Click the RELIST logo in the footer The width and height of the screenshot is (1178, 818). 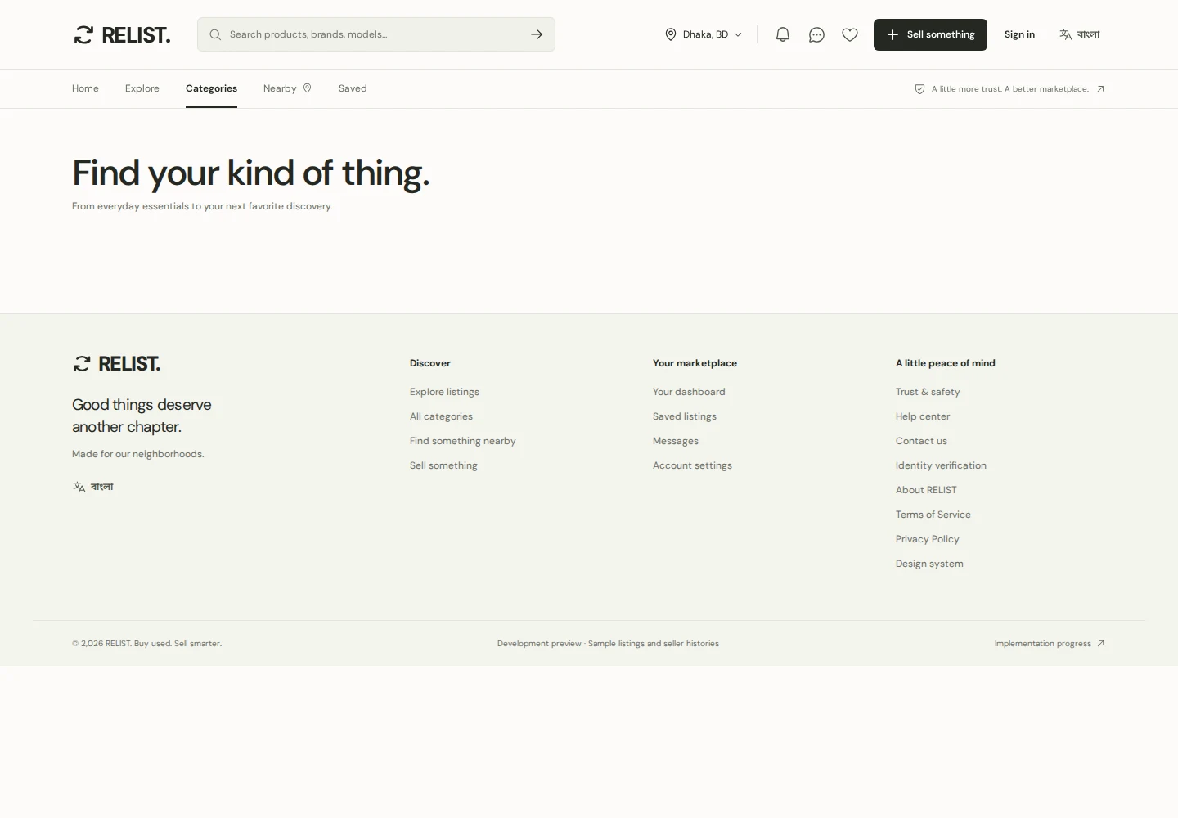(116, 363)
